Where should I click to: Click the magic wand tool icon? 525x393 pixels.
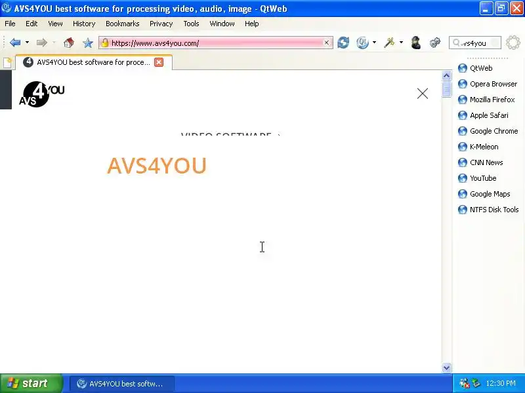pyautogui.click(x=389, y=43)
